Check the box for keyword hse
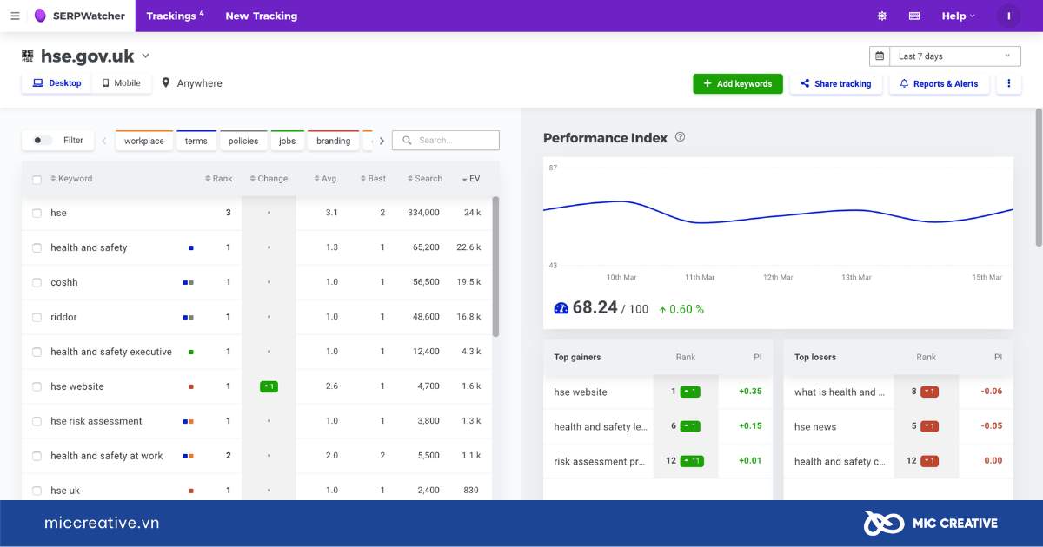This screenshot has width=1043, height=547. point(37,214)
